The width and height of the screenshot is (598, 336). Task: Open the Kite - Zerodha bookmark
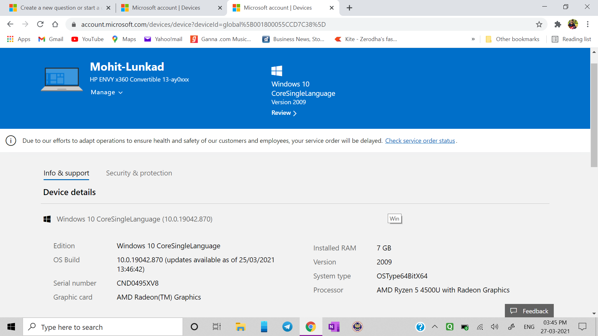pyautogui.click(x=366, y=39)
